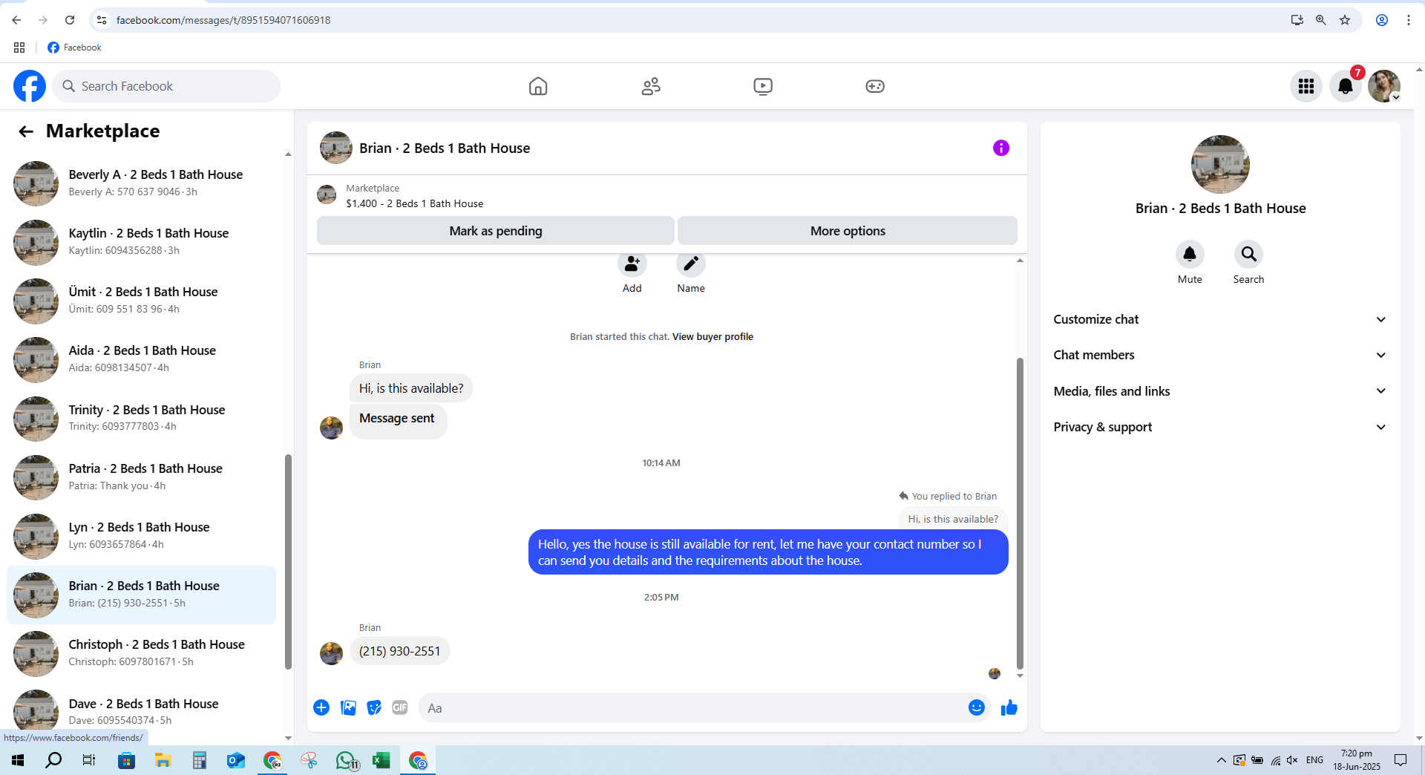
Task: Click the More options button
Action: click(848, 231)
